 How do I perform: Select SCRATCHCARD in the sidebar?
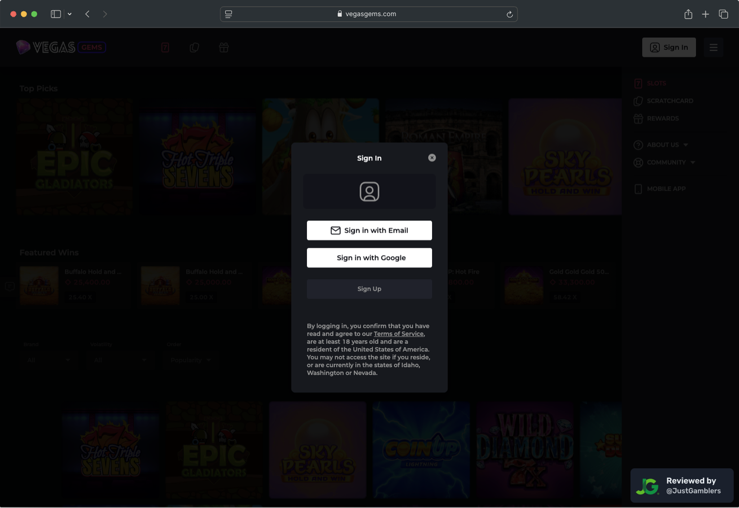click(670, 101)
